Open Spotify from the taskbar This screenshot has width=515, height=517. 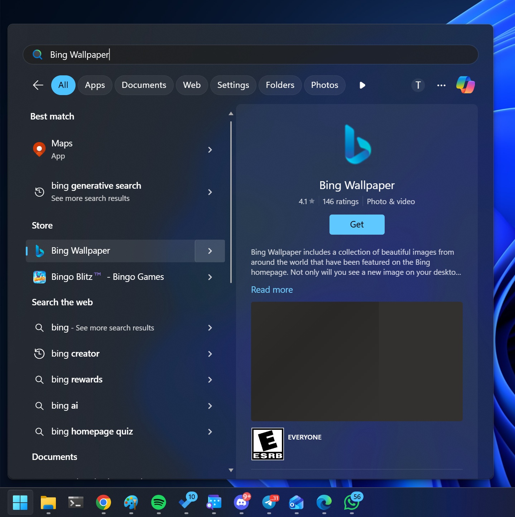[x=159, y=503]
